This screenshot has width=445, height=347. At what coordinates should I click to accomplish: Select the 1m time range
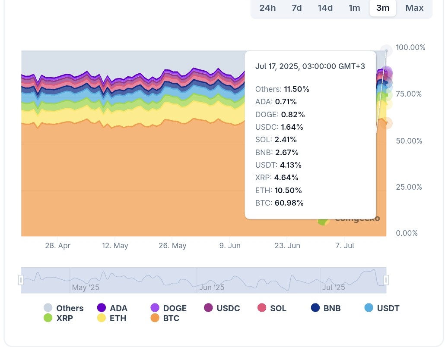pyautogui.click(x=354, y=8)
